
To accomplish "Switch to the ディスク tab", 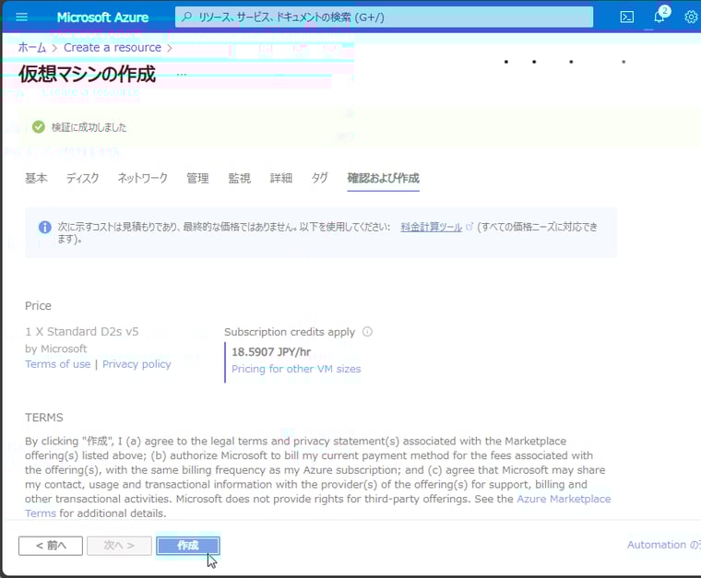I will [x=83, y=178].
